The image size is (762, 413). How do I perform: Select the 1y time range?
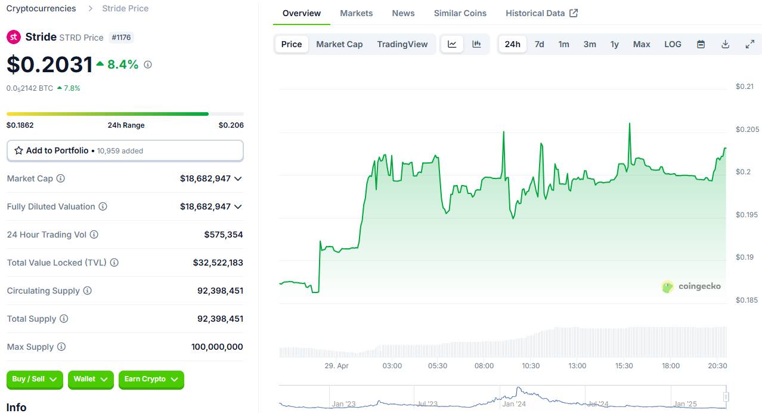click(615, 44)
